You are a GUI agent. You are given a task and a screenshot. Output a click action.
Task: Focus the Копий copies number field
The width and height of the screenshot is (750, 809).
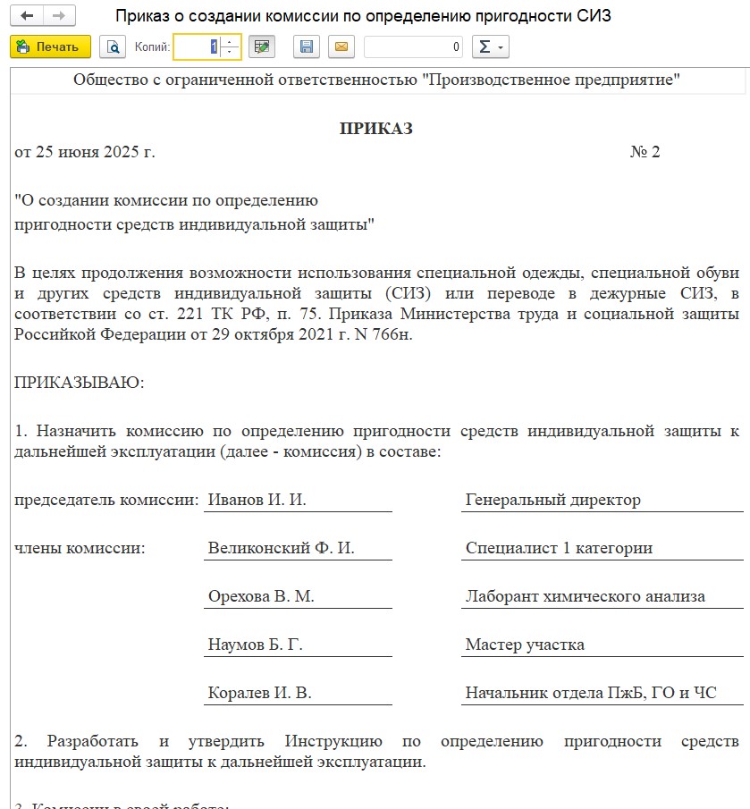click(197, 47)
